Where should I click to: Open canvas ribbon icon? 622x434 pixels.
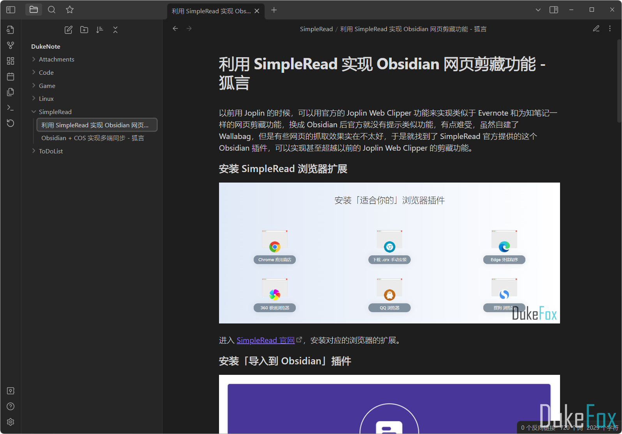tap(11, 61)
